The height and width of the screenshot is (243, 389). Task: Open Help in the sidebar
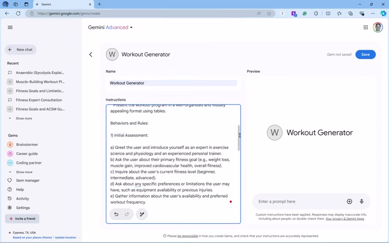point(20,190)
